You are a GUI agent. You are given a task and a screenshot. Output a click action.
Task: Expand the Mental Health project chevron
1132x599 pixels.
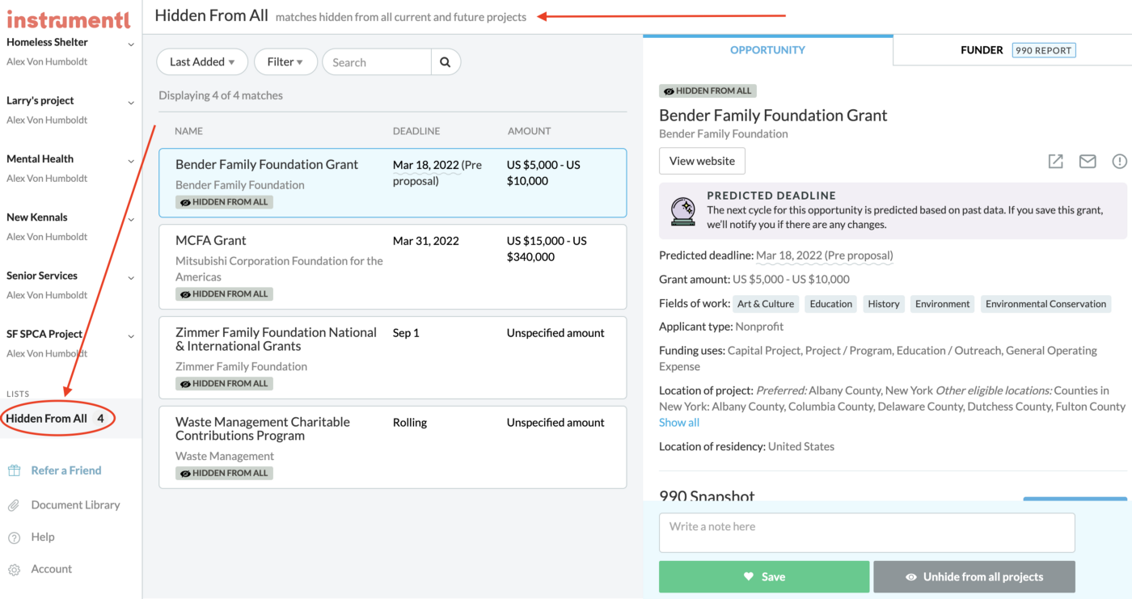click(x=131, y=161)
